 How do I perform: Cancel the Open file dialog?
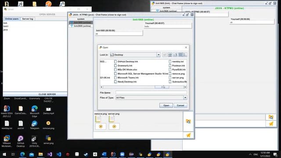point(180,105)
